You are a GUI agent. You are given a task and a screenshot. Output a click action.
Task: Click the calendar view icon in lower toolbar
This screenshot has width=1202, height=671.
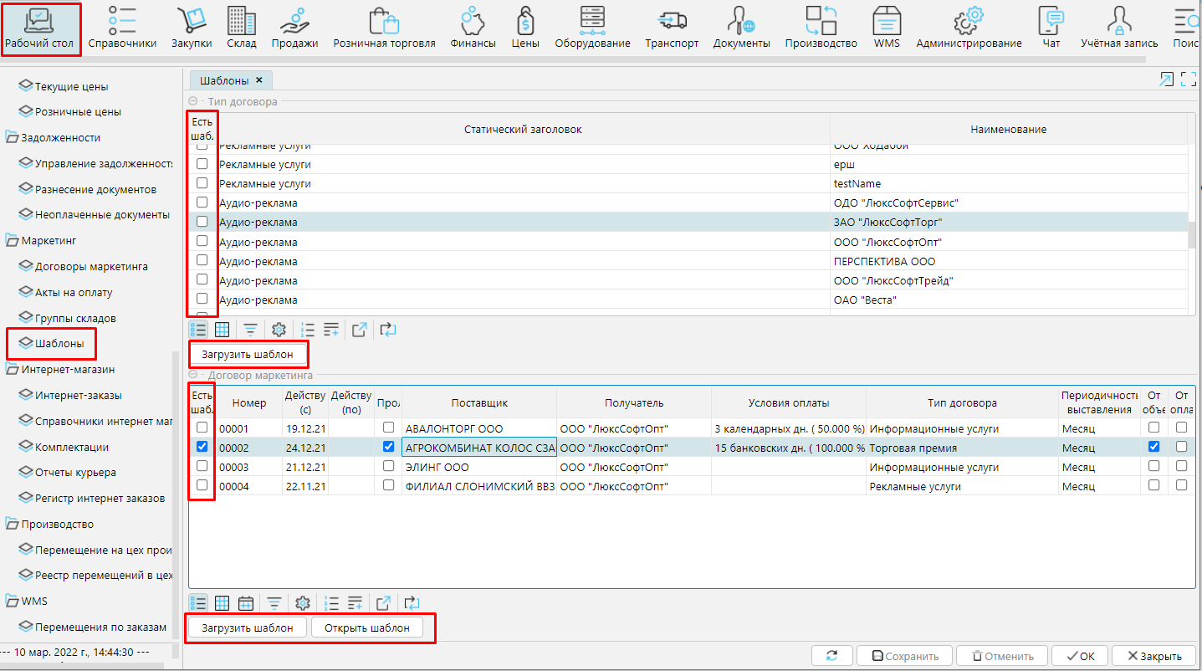[x=246, y=602]
